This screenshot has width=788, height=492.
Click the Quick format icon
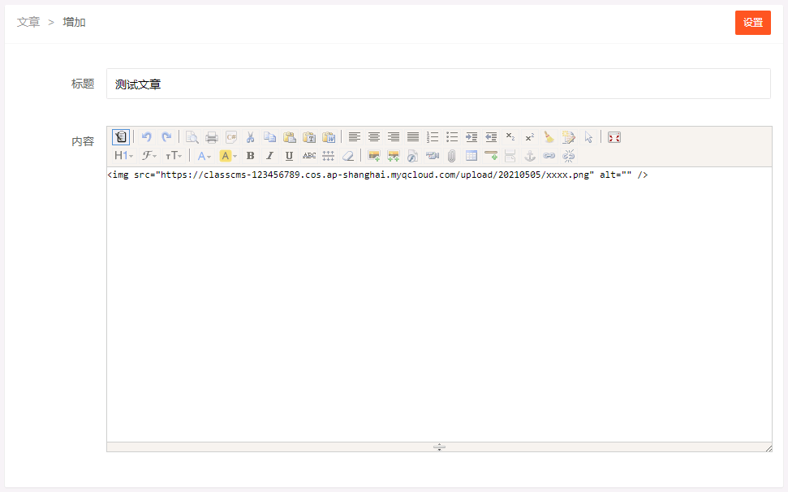point(569,137)
